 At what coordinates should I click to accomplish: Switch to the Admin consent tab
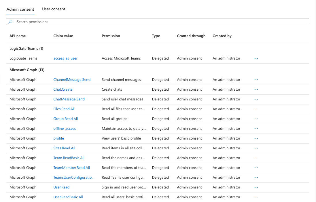click(20, 9)
